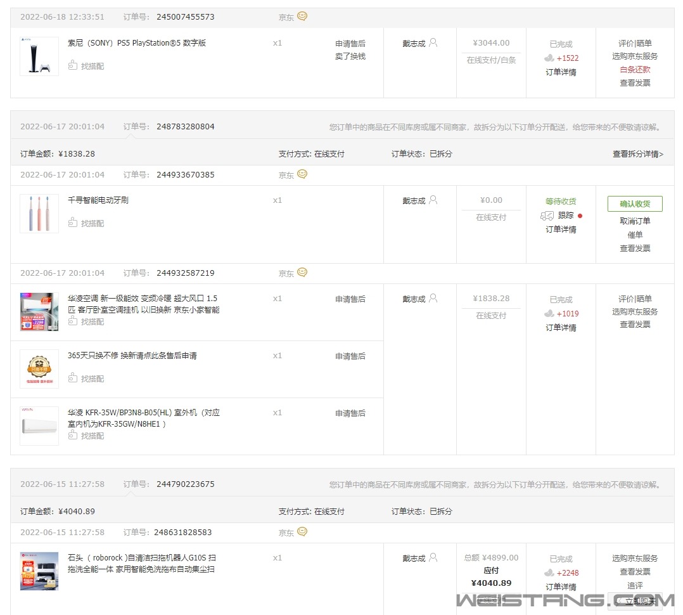This screenshot has width=683, height=615.
Task: Click order number 244933670385
Action: coord(186,175)
